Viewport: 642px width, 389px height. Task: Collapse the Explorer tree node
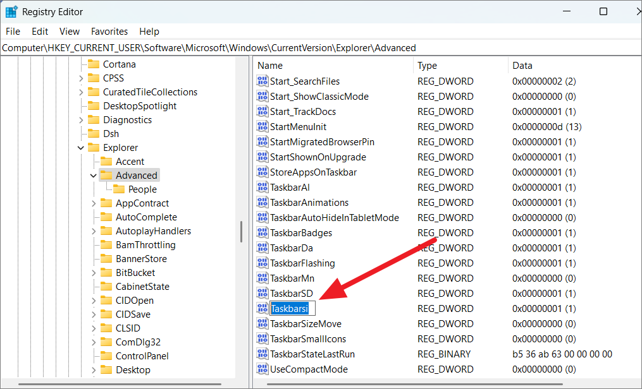(x=80, y=147)
